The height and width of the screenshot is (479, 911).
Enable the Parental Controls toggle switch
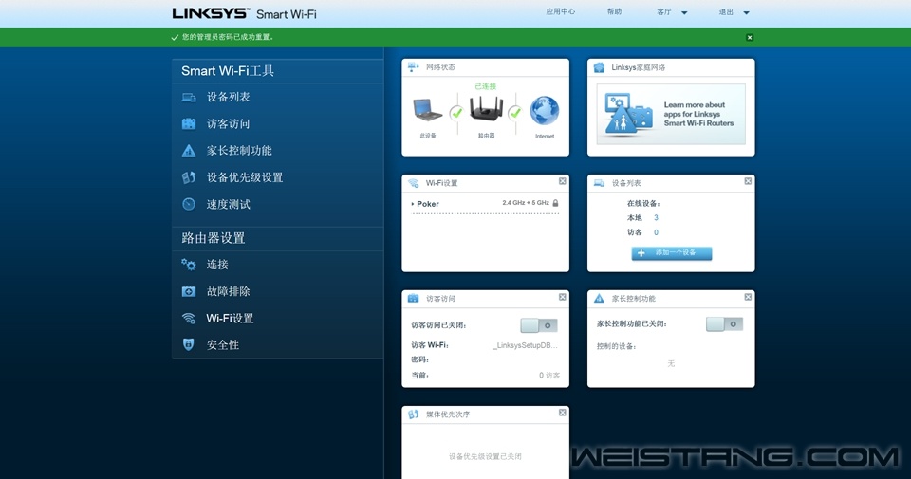point(724,324)
